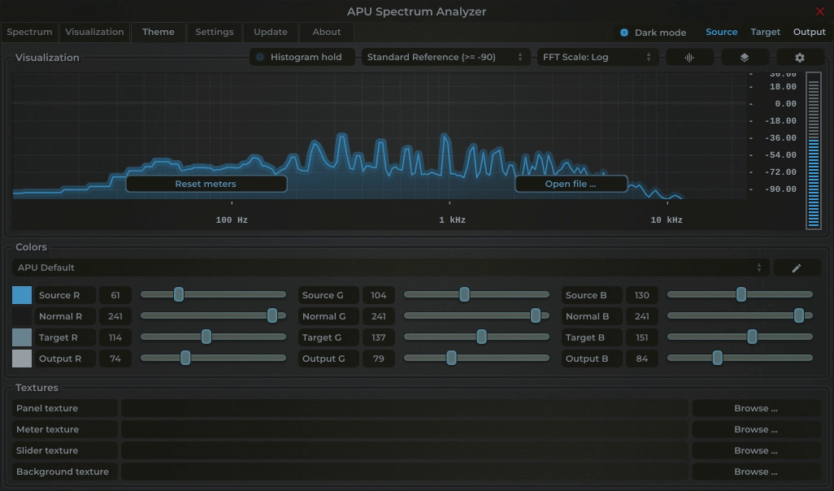Go to the Update tab
The height and width of the screenshot is (491, 834).
click(271, 32)
